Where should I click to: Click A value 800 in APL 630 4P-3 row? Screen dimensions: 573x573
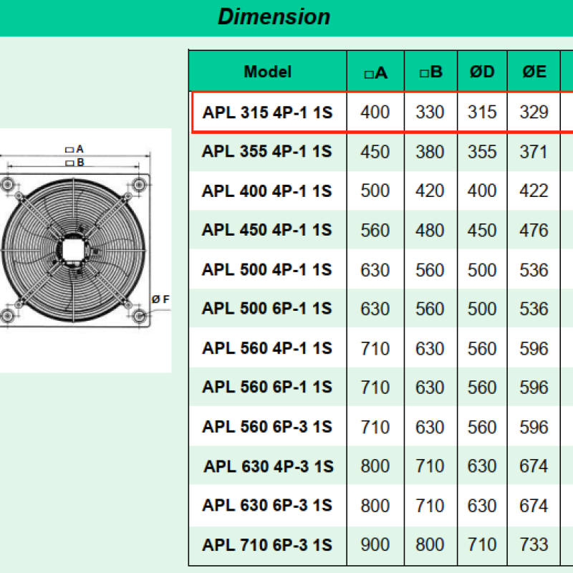[375, 466]
